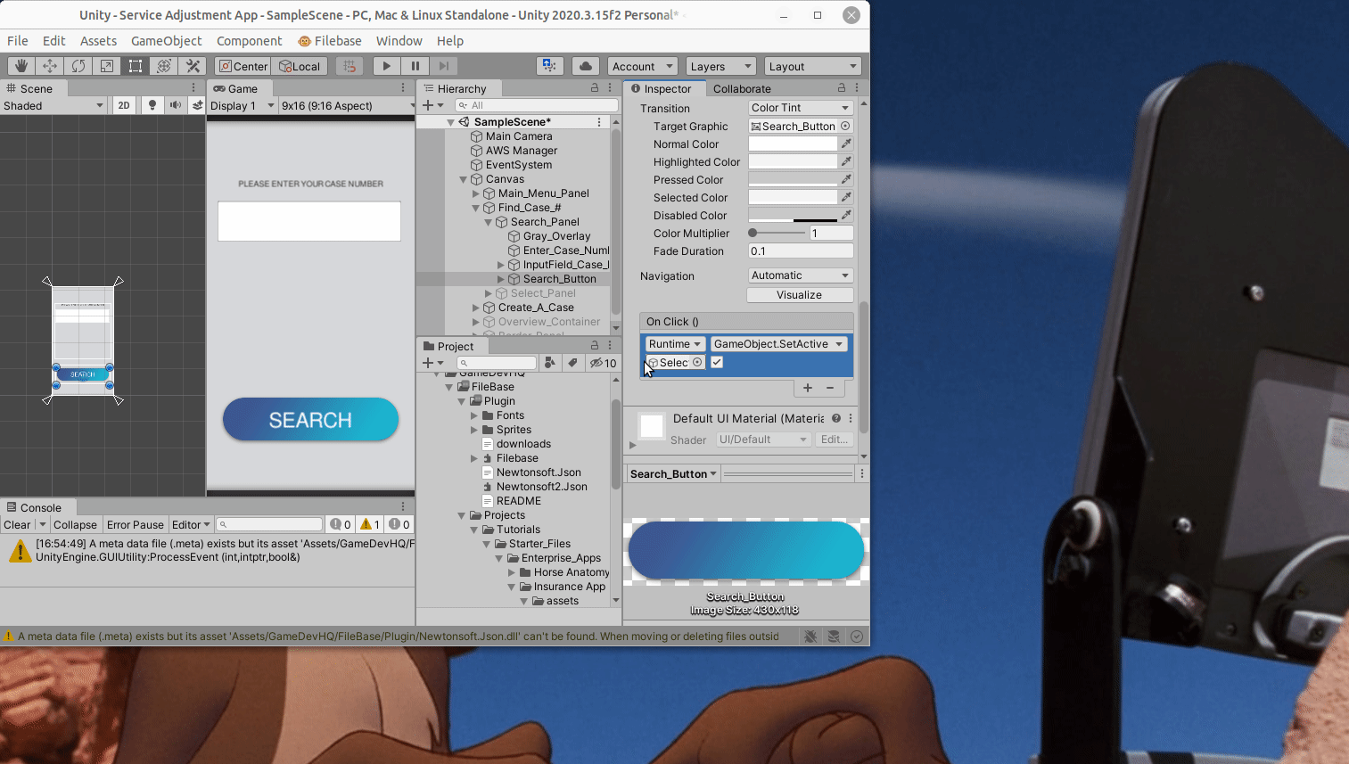
Task: Open the Component menu
Action: [x=249, y=41]
